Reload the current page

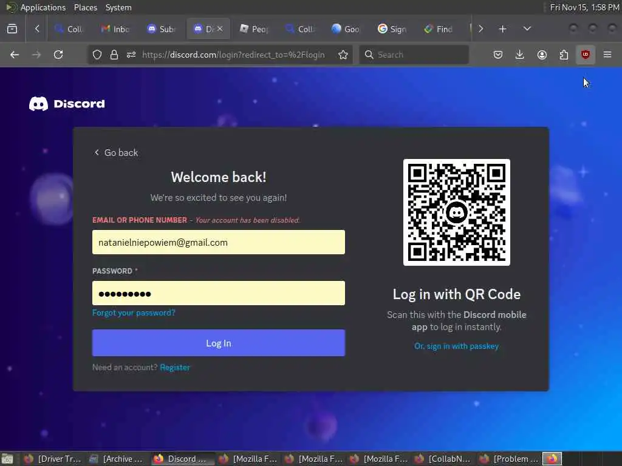click(58, 55)
